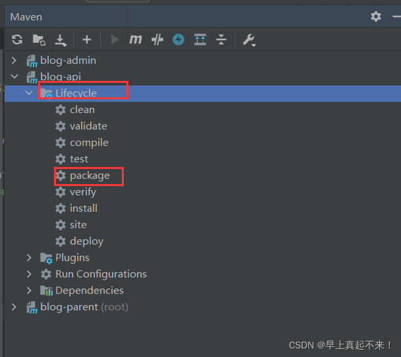Expand the Plugins node
Image resolution: width=401 pixels, height=357 pixels.
[x=29, y=258]
